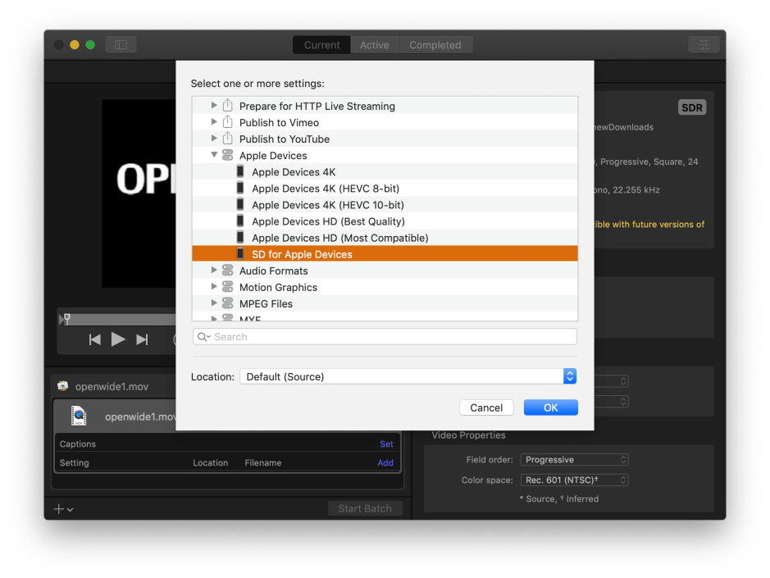
Task: Click the Audio Formats group icon
Action: point(226,271)
